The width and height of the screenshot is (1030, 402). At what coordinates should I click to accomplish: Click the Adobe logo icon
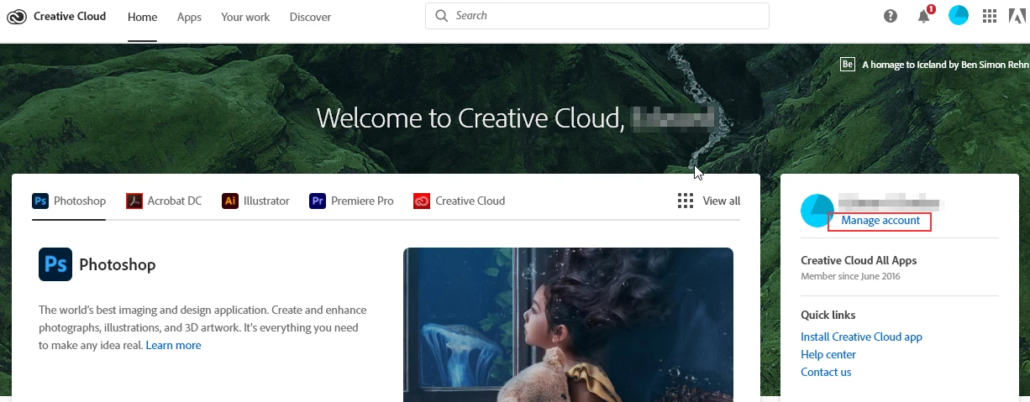[1017, 16]
